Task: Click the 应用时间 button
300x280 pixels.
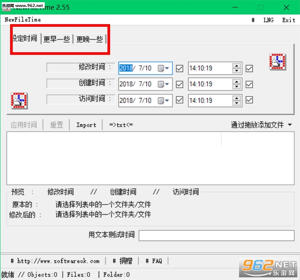Action: point(24,125)
